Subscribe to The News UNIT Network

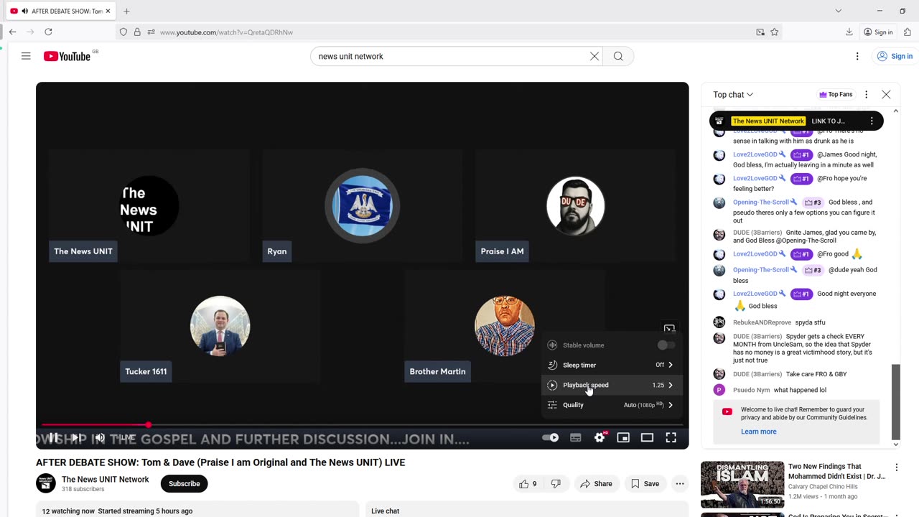185,483
